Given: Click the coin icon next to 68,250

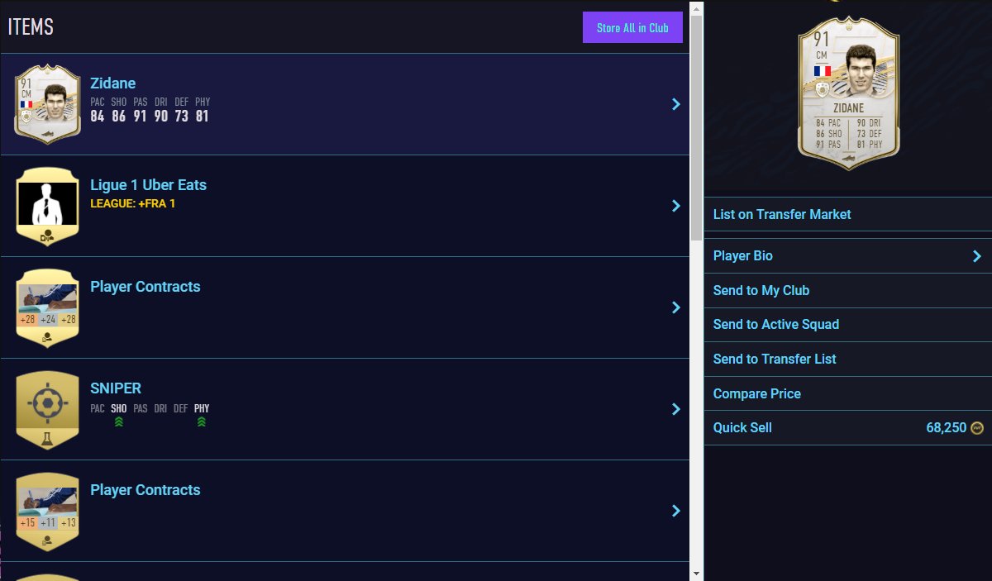Looking at the screenshot, I should coord(977,428).
